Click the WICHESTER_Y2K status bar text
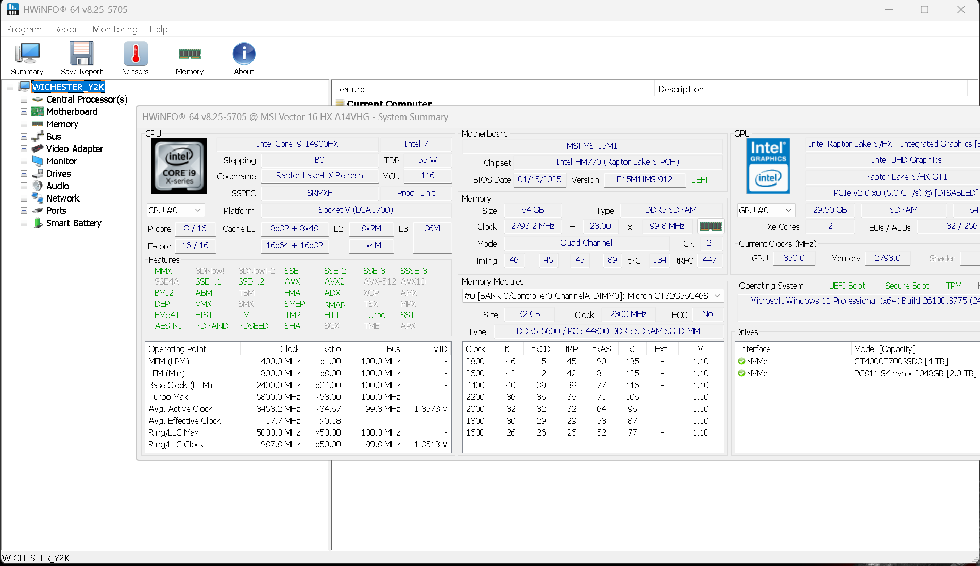 point(36,558)
